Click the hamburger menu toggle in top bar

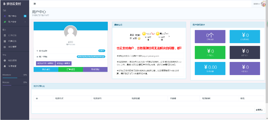click(x=35, y=4)
